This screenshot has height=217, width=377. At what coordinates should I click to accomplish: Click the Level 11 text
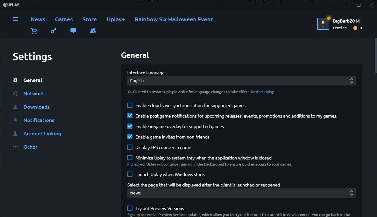pyautogui.click(x=340, y=28)
